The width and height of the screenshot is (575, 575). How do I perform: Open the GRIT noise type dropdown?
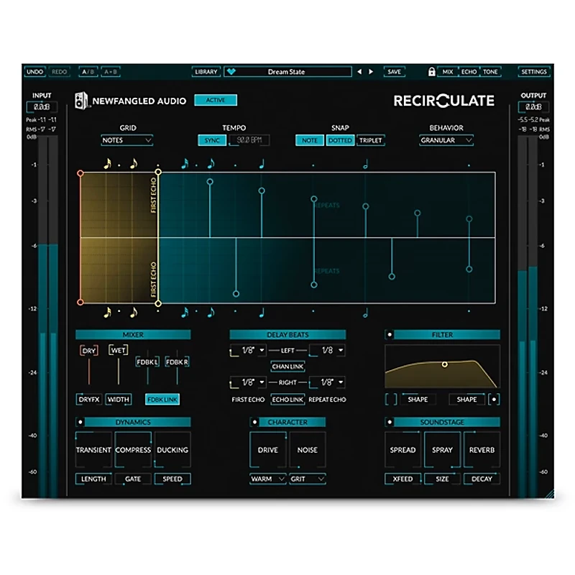pyautogui.click(x=308, y=479)
